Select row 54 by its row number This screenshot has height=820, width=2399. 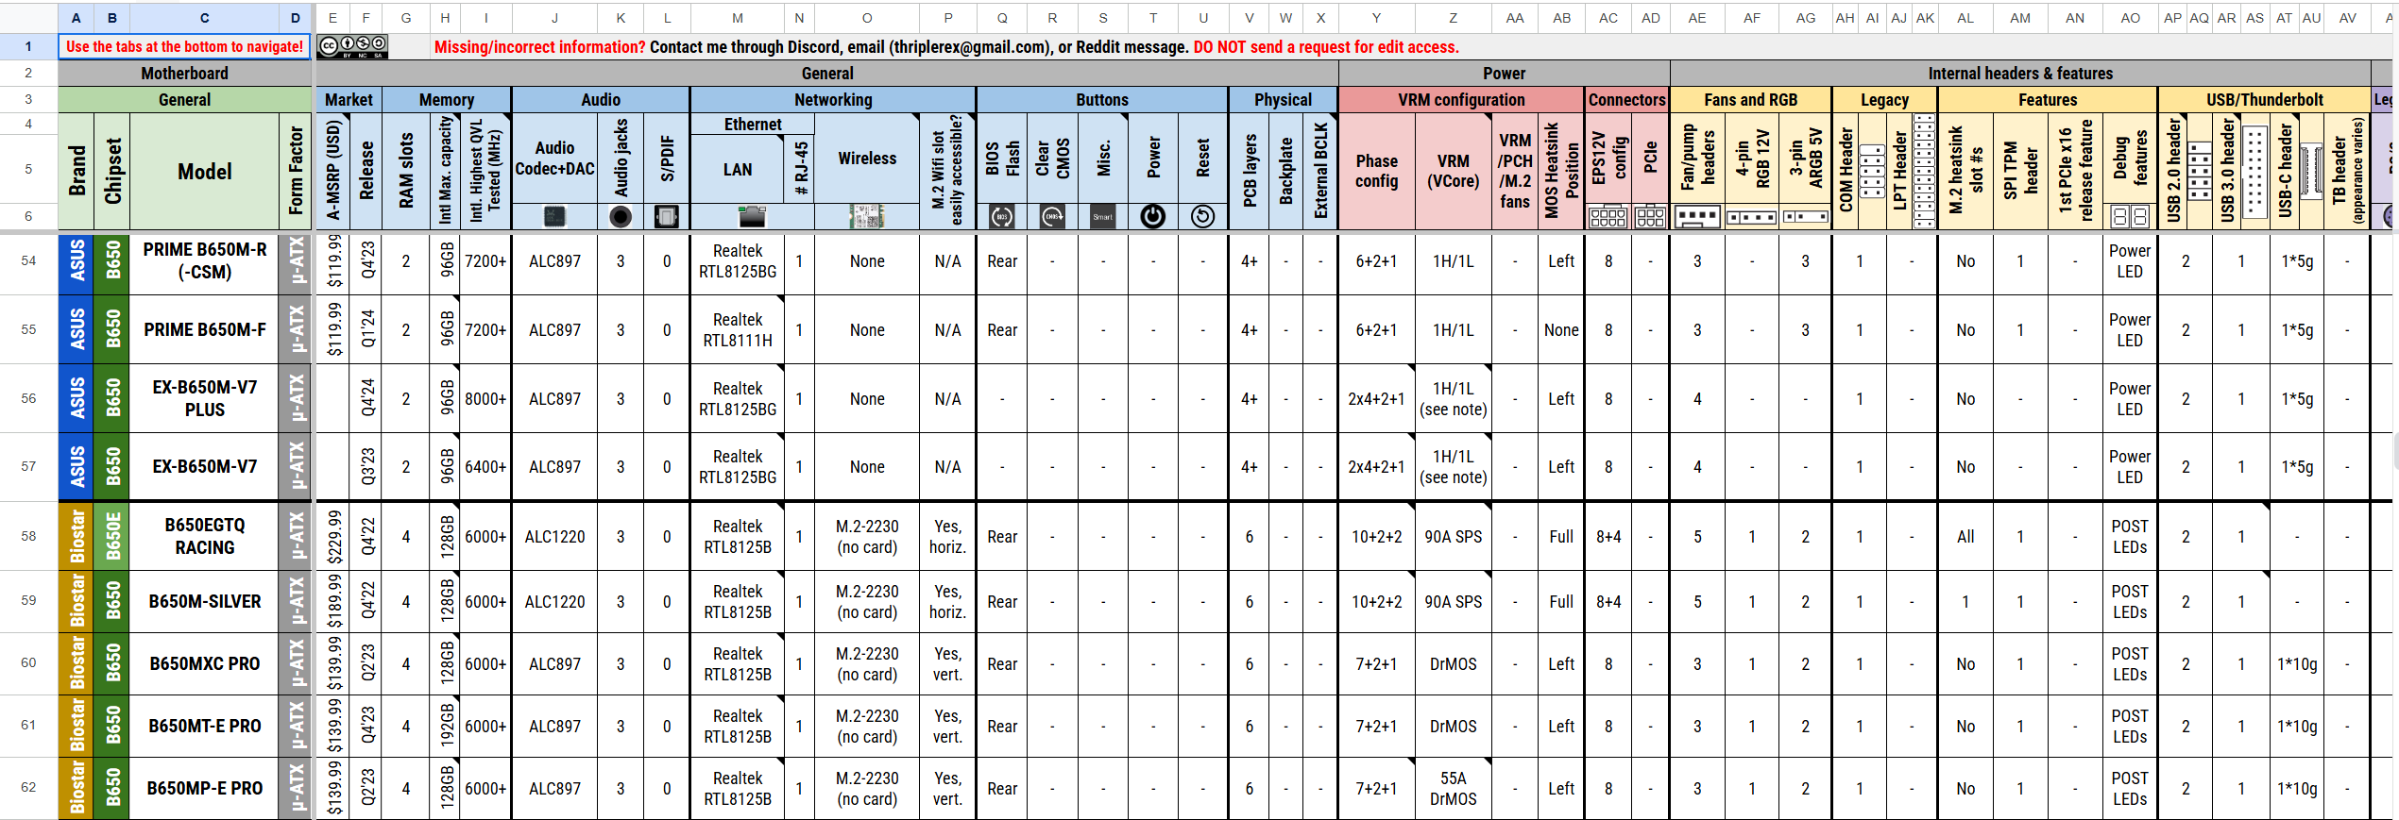tap(28, 261)
